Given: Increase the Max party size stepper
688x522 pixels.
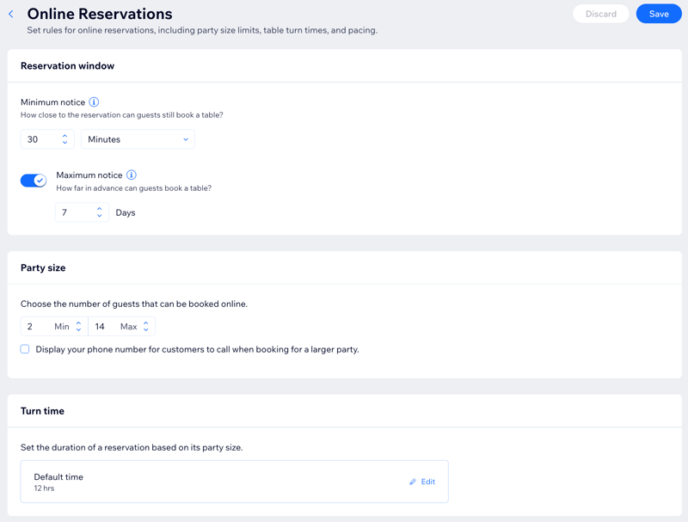Looking at the screenshot, I should point(146,323).
